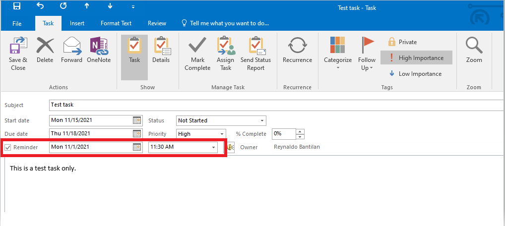Screen dimensions: 505x226
Task: Click the task body text area
Action: [254, 183]
